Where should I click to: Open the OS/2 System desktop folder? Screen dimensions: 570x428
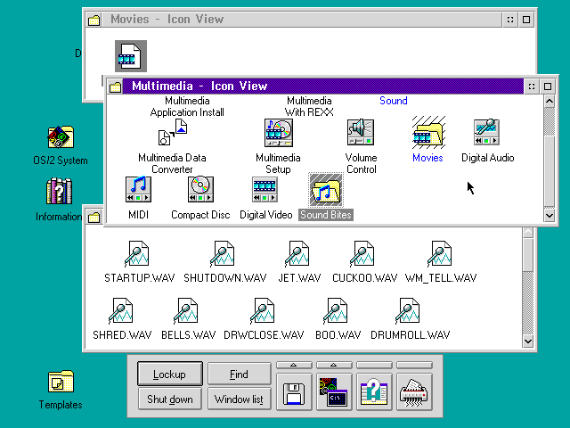[61, 137]
